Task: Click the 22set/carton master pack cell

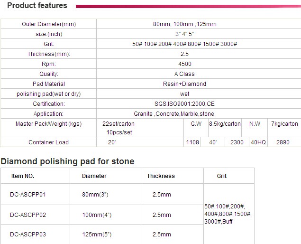Action: click(119, 124)
